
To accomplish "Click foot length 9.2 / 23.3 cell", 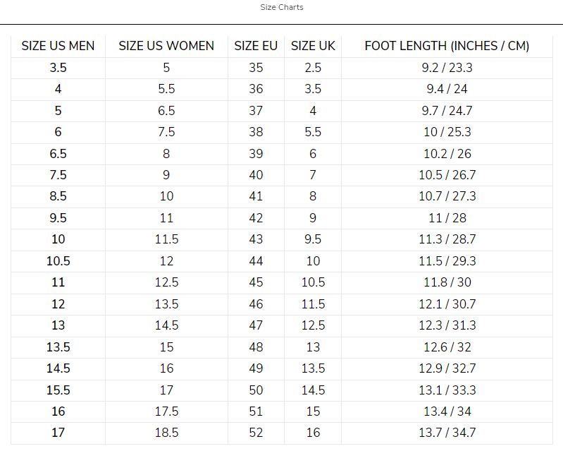I will coord(447,68).
